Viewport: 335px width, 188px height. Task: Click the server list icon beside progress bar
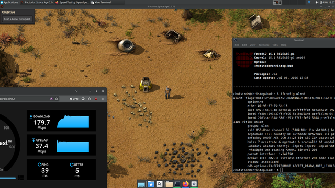point(21,178)
